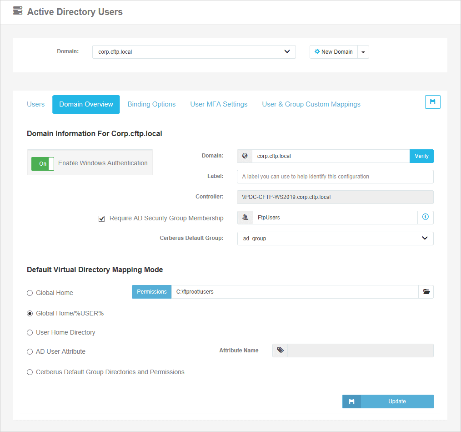This screenshot has height=432, width=461.
Task: Open the Domain selection dropdown
Action: 194,52
